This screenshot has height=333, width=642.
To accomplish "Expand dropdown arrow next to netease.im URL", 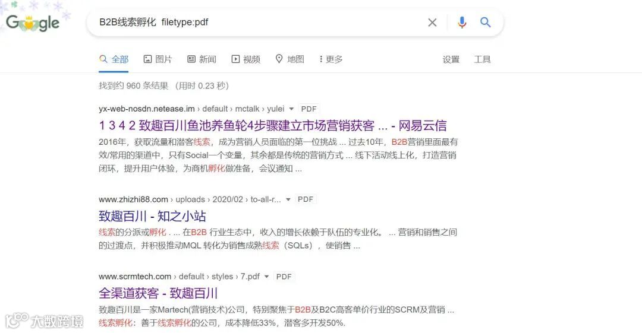I will pyautogui.click(x=291, y=109).
